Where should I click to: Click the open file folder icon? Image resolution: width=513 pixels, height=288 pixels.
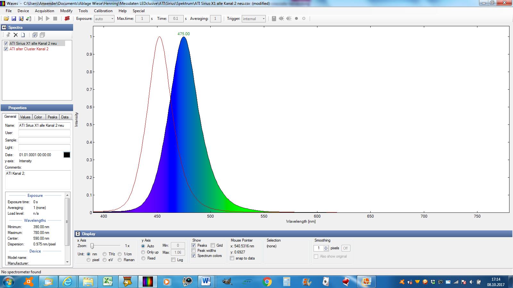[x=6, y=19]
